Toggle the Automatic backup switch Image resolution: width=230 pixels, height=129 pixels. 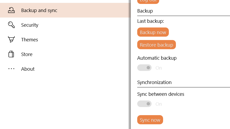[x=144, y=68]
